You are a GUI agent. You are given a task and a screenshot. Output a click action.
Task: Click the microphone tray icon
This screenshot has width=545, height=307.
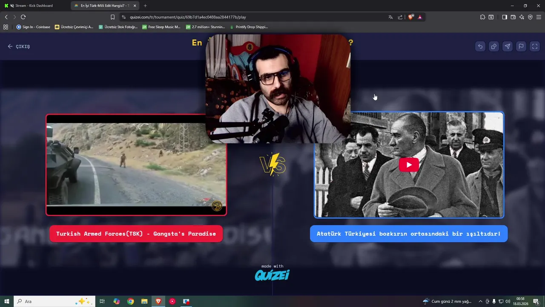[494, 301]
